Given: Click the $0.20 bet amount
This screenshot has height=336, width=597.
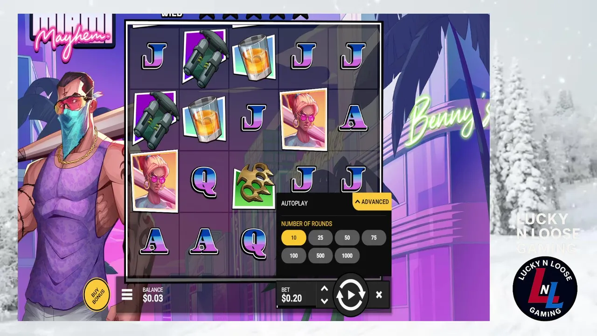Looking at the screenshot, I should (x=292, y=299).
